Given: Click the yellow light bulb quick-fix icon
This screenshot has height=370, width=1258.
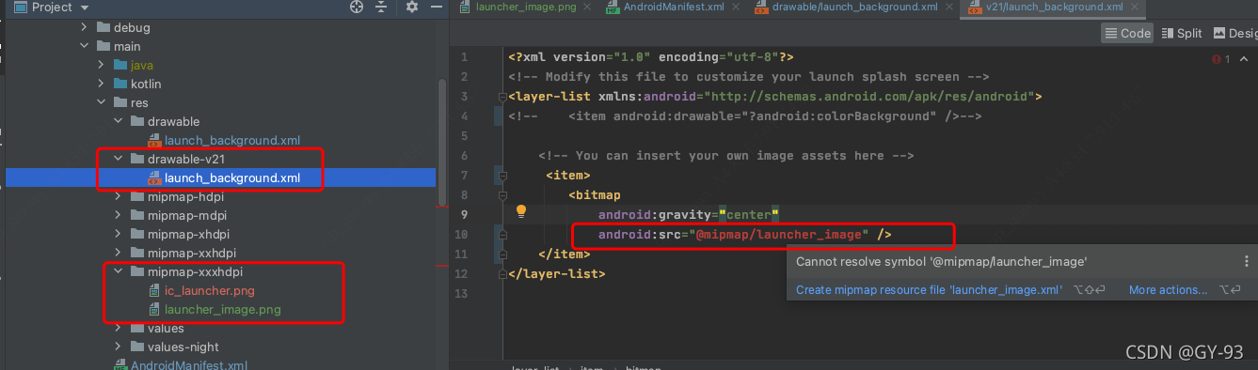Looking at the screenshot, I should pyautogui.click(x=520, y=212).
